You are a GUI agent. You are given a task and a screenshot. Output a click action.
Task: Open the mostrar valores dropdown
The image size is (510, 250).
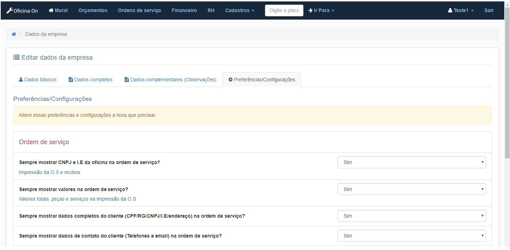tap(411, 189)
